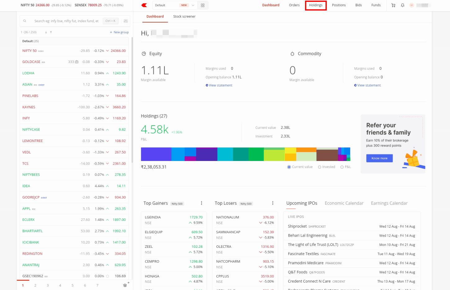Select KAYNES in the watchlist

point(74,107)
